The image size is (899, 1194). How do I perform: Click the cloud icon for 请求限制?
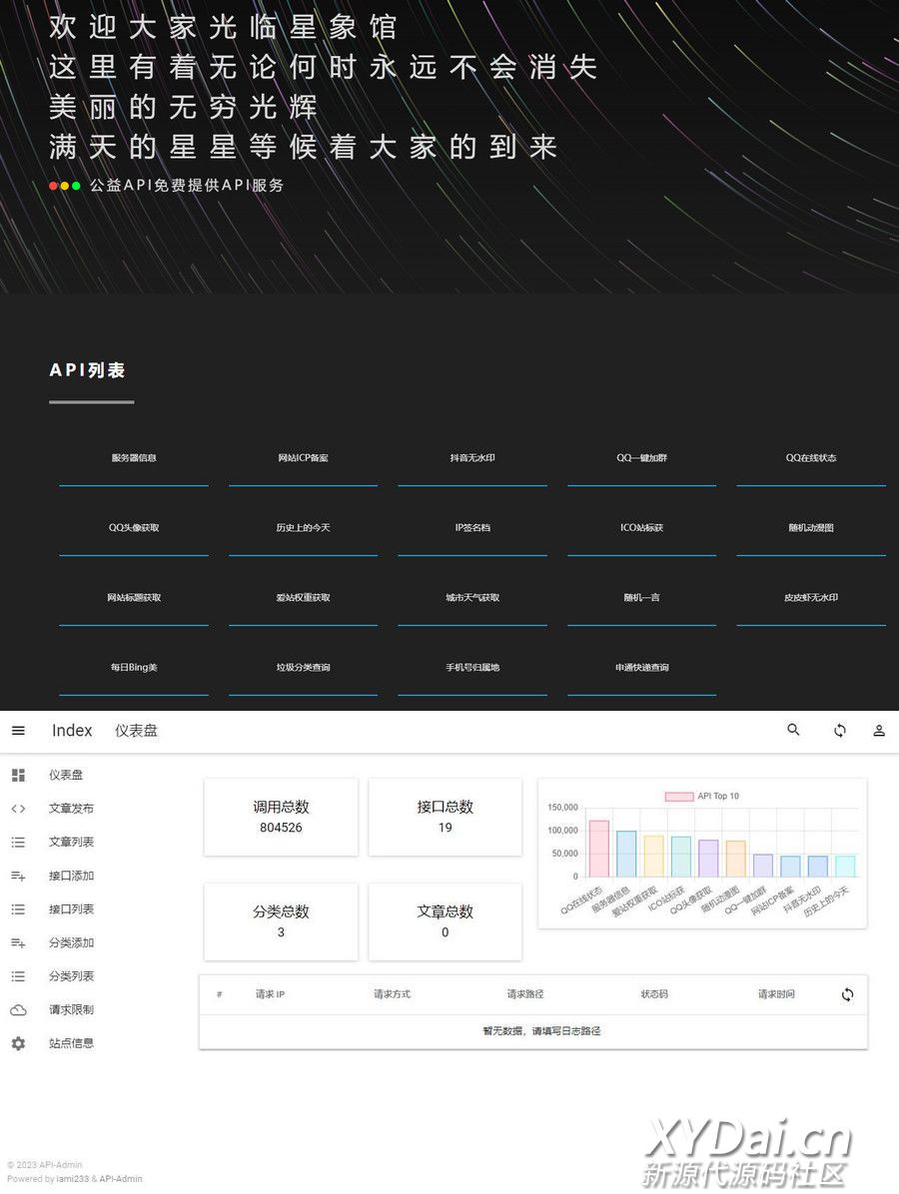click(x=18, y=1010)
